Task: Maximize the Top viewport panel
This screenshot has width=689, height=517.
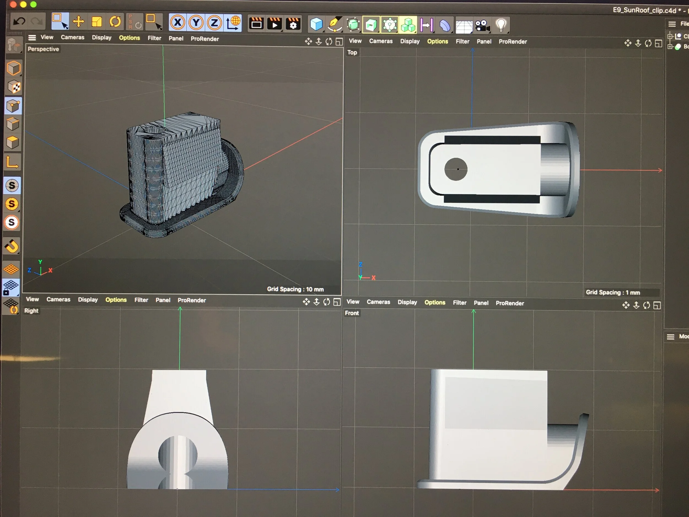Action: pyautogui.click(x=658, y=43)
